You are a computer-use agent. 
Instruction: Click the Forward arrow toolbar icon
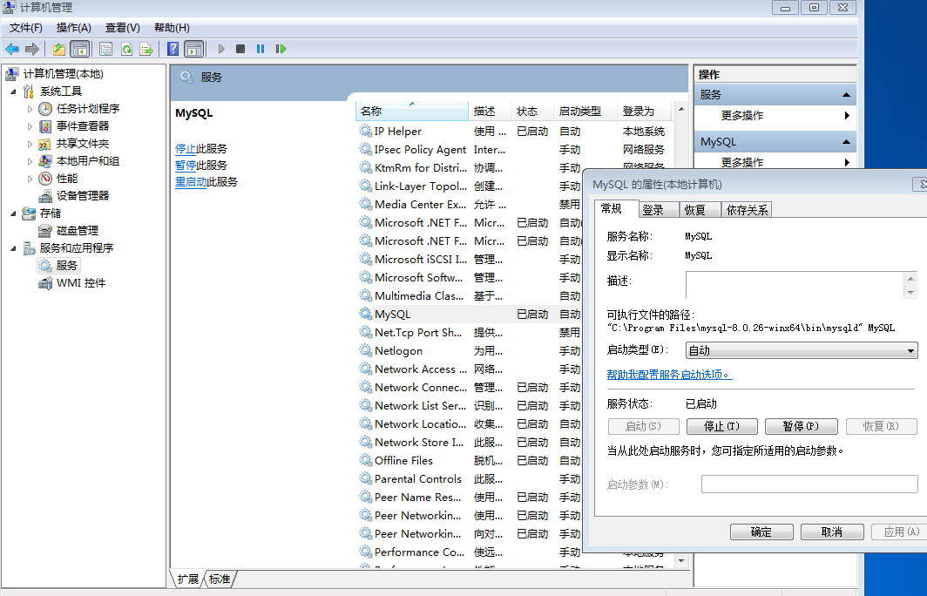(x=32, y=49)
